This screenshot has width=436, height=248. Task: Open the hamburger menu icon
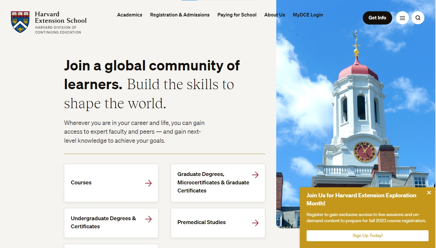coord(402,18)
